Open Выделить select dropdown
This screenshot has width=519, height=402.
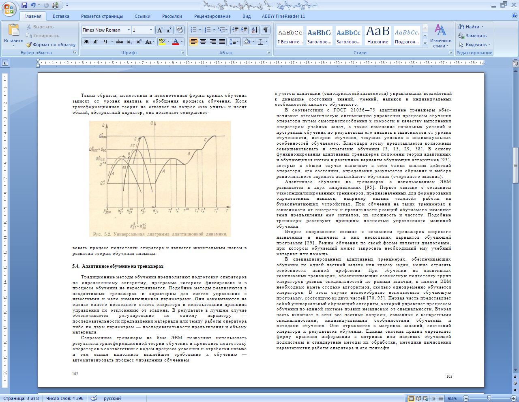[x=474, y=45]
